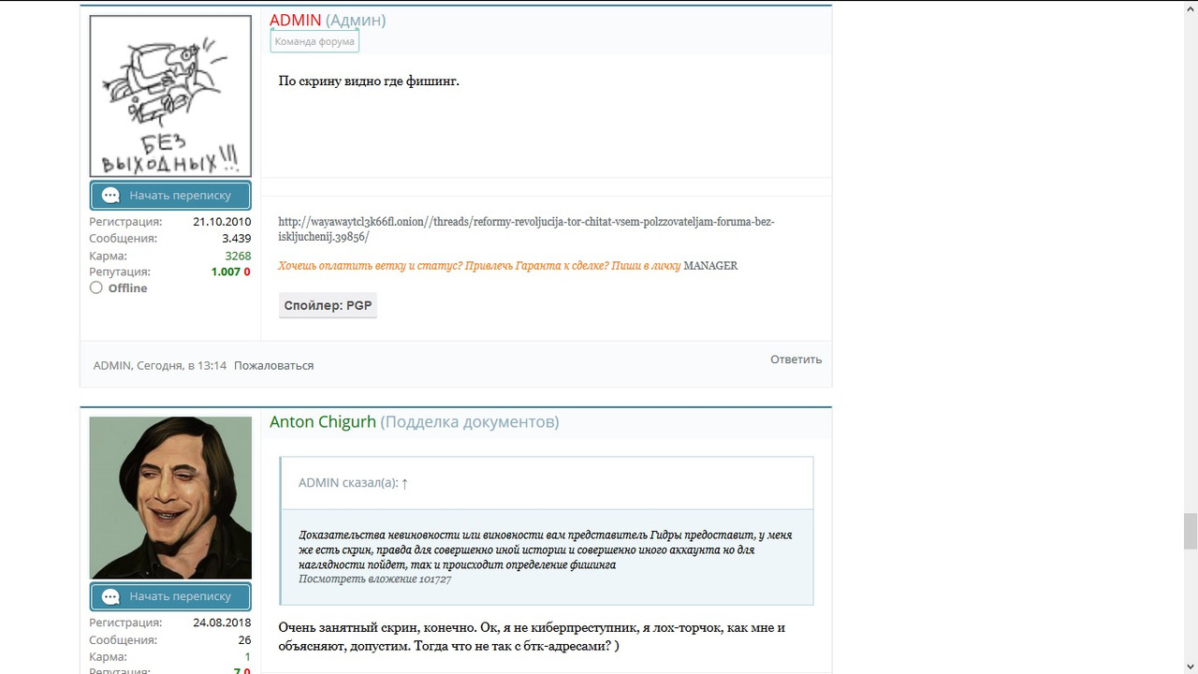Click the '(Админ)' user title

click(356, 20)
